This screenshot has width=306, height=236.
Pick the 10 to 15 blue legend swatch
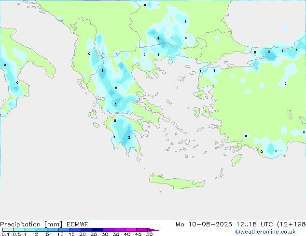coord(64,230)
